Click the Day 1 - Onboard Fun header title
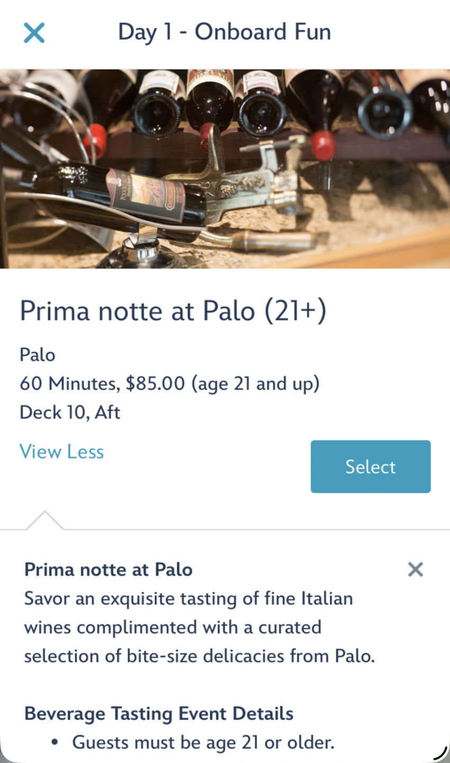 224,32
